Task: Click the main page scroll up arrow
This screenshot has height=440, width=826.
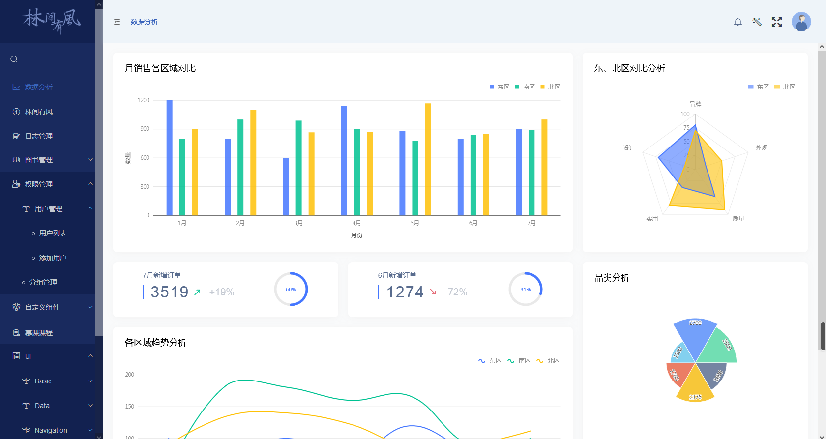Action: 822,47
